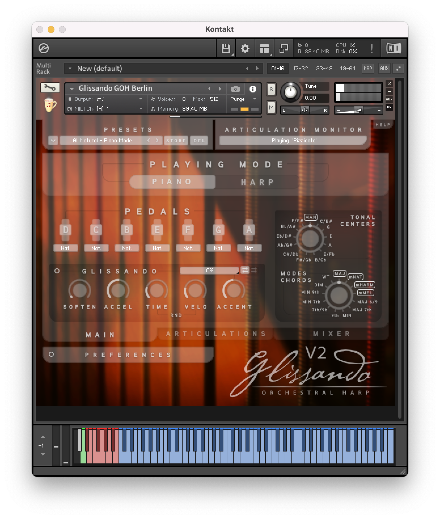
Task: Switch to the 33-48 rack page
Action: click(324, 68)
